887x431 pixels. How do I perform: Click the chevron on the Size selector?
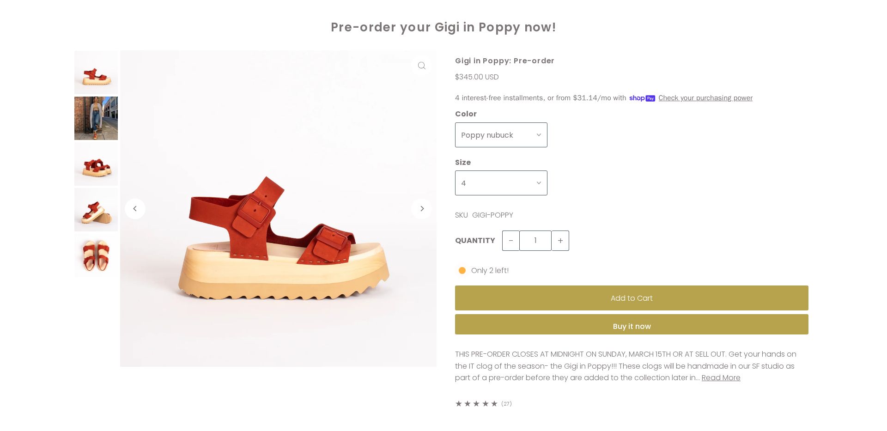tap(539, 183)
